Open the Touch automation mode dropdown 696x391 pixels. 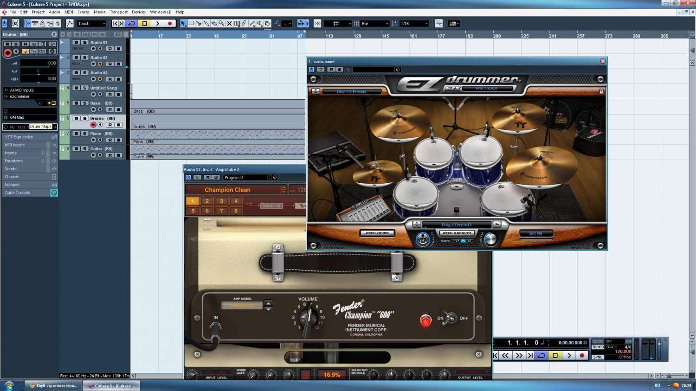91,24
